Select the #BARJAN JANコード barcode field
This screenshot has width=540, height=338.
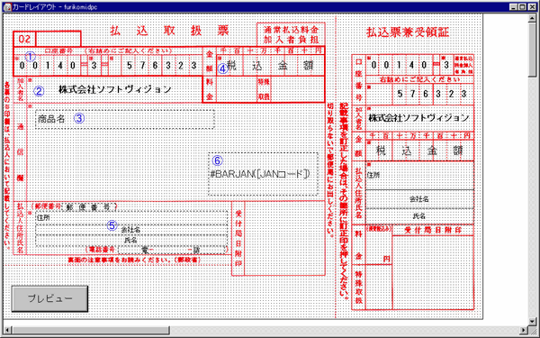tap(263, 174)
